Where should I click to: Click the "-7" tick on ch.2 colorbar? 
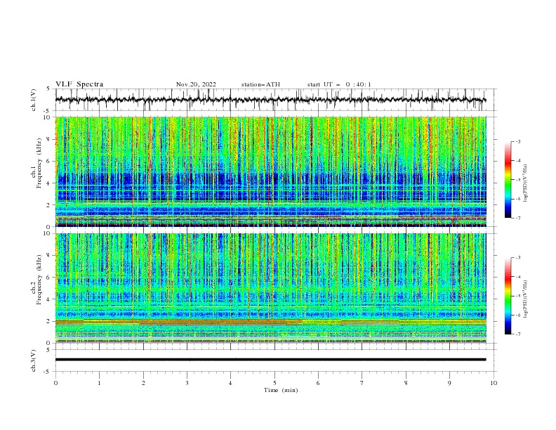click(x=517, y=334)
